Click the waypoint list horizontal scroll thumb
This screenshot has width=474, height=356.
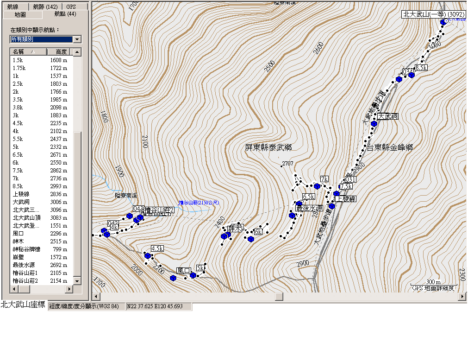24,289
